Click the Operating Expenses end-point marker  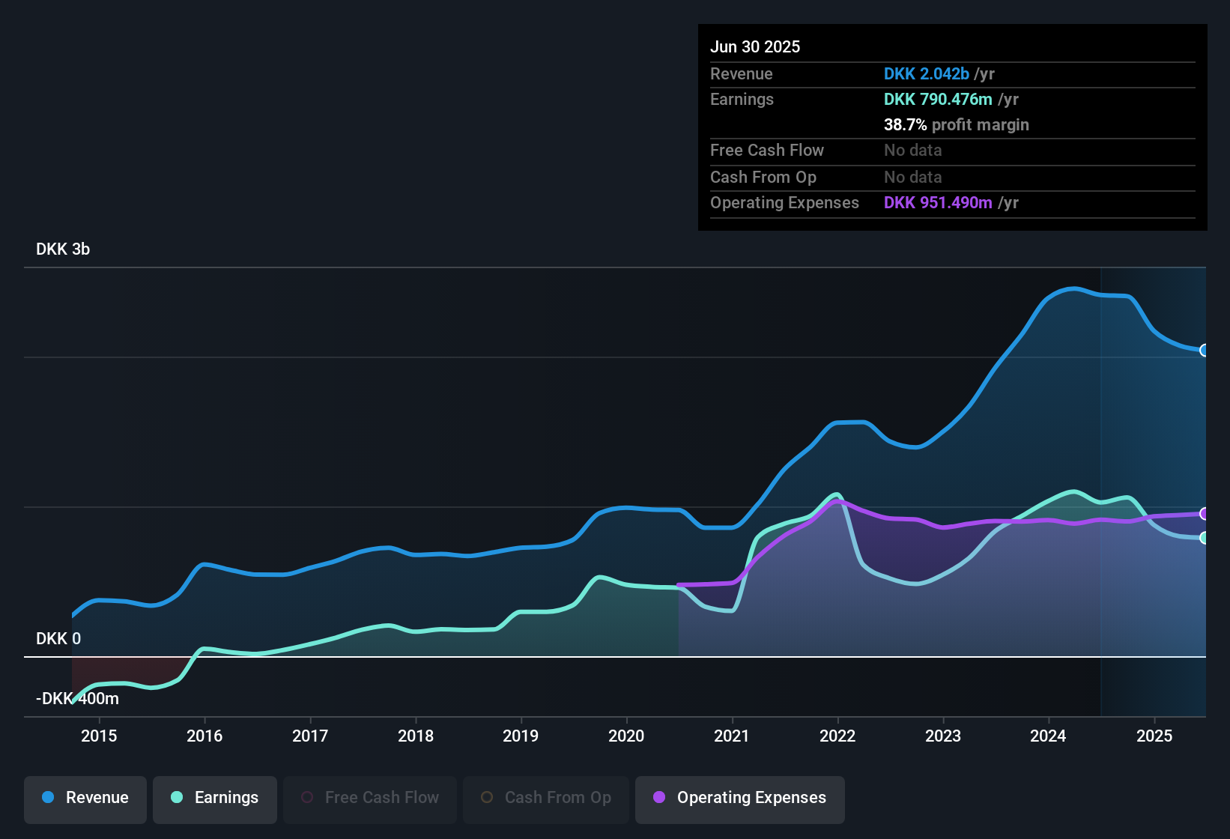(1205, 513)
